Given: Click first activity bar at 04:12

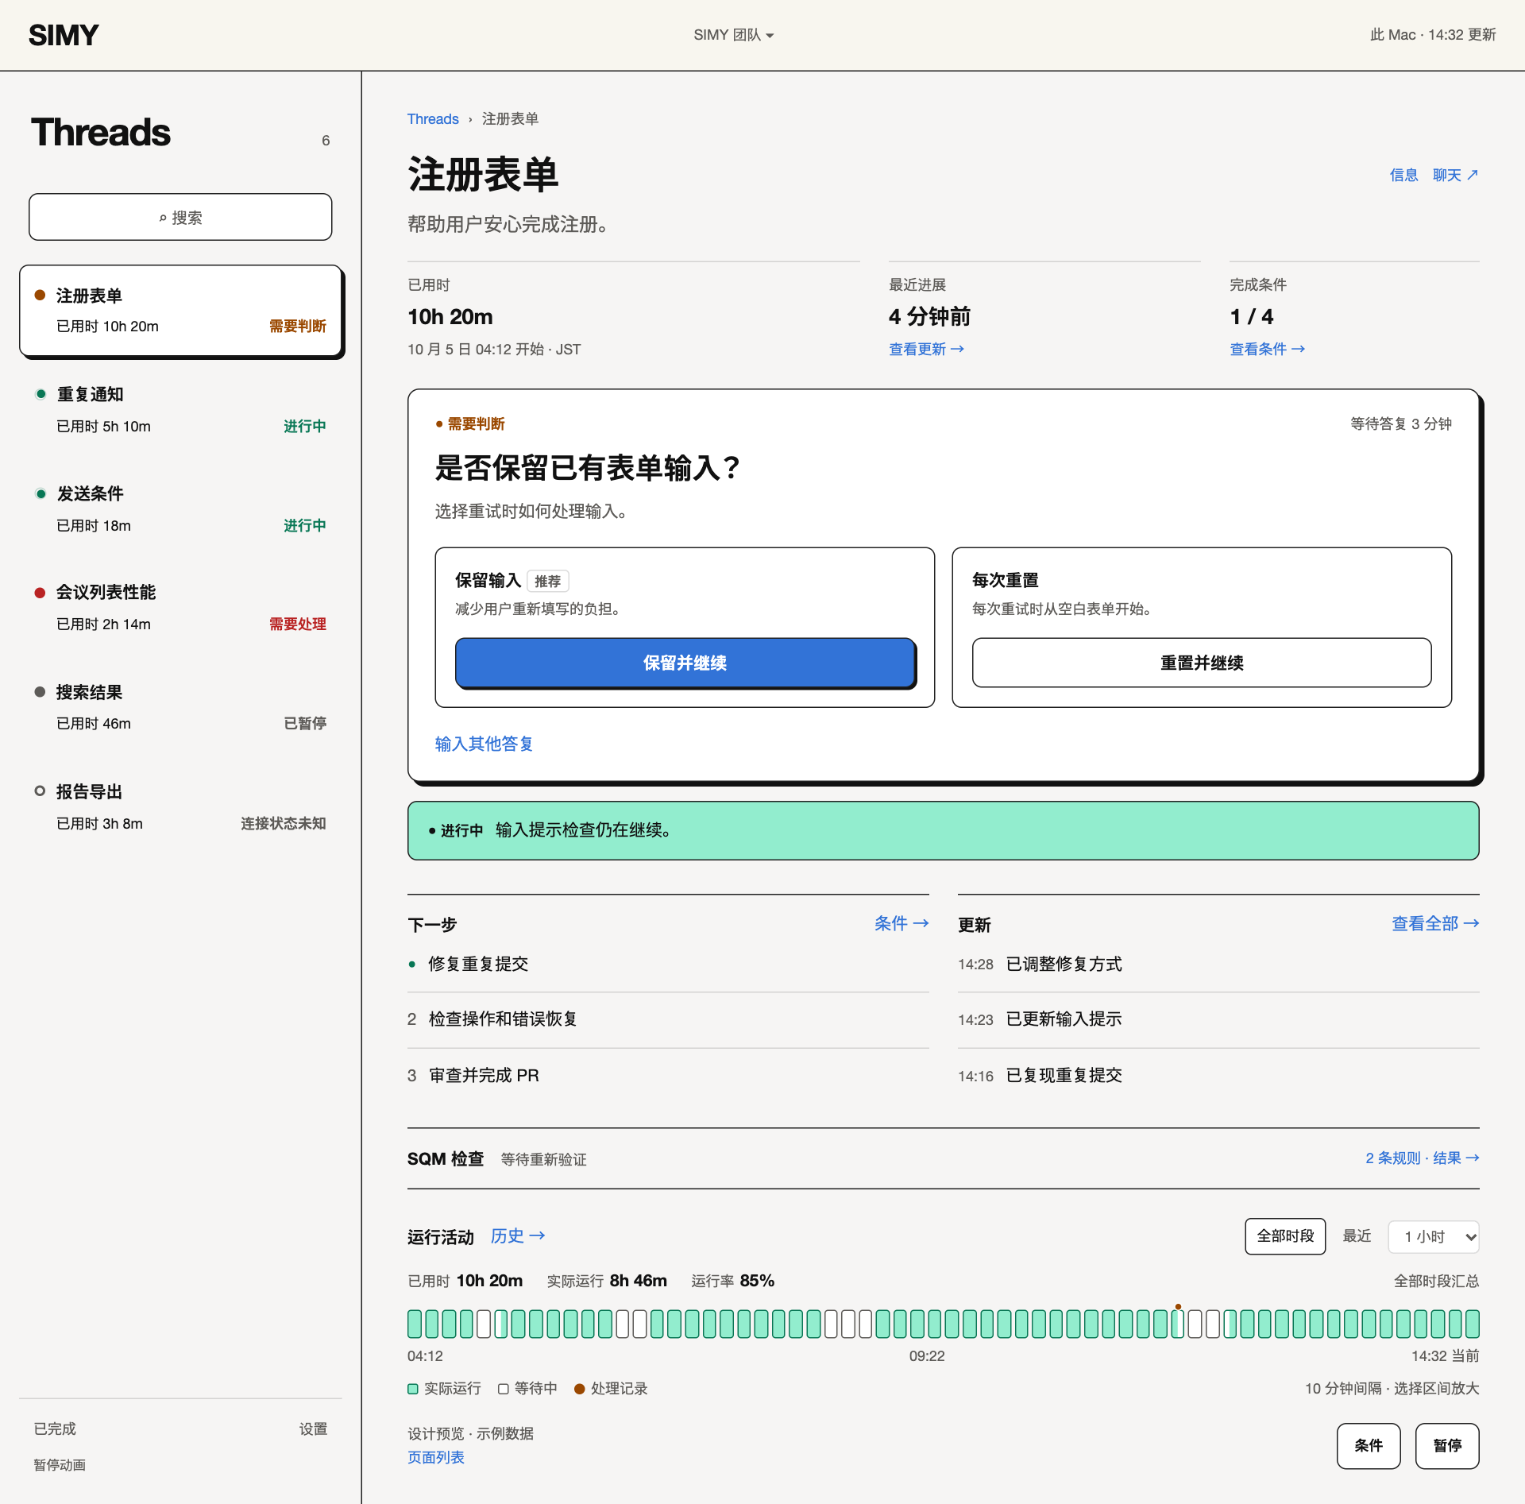Looking at the screenshot, I should click(415, 1324).
